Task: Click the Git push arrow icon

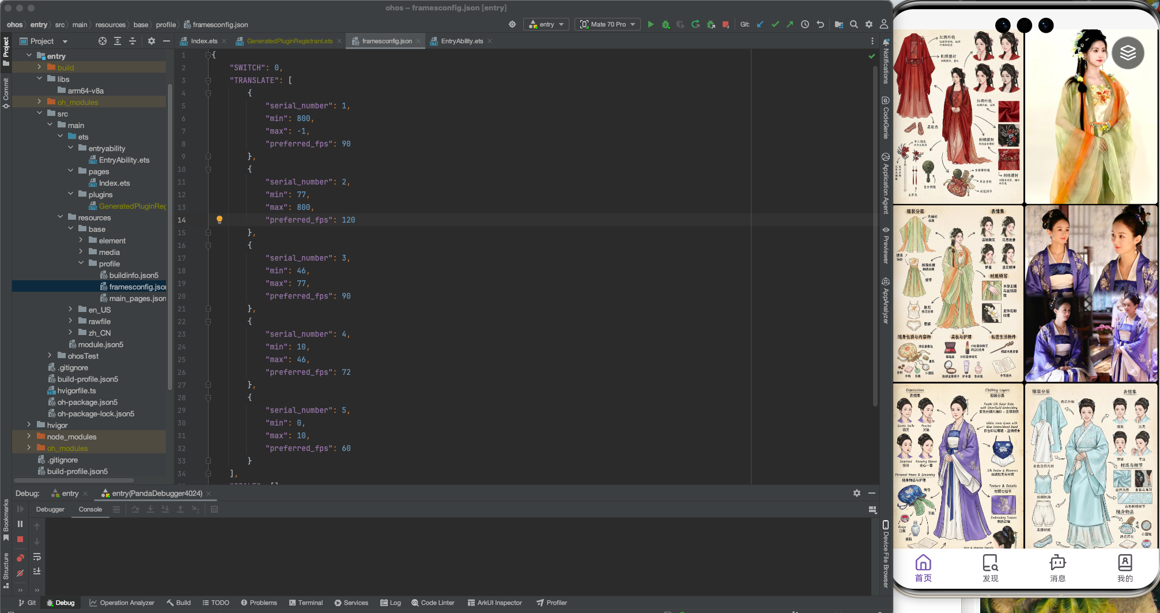Action: click(790, 24)
